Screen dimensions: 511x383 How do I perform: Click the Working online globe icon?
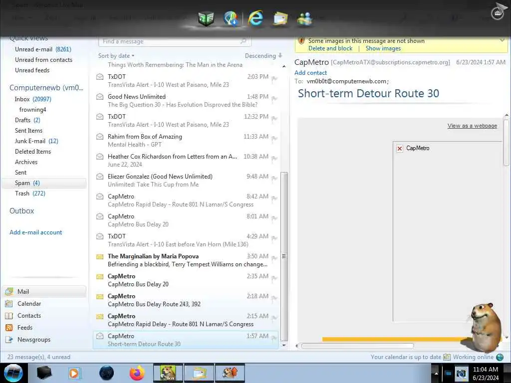coord(500,357)
